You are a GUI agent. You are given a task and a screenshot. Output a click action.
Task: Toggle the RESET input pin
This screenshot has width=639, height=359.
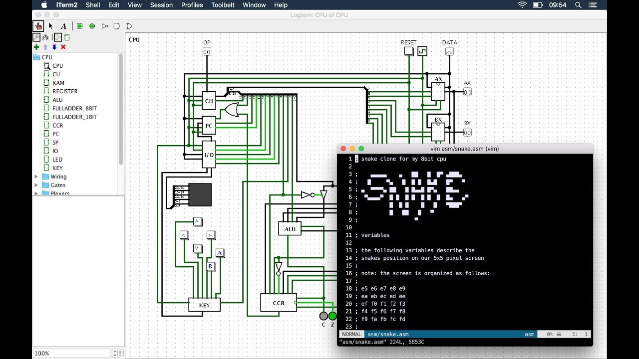pyautogui.click(x=409, y=51)
